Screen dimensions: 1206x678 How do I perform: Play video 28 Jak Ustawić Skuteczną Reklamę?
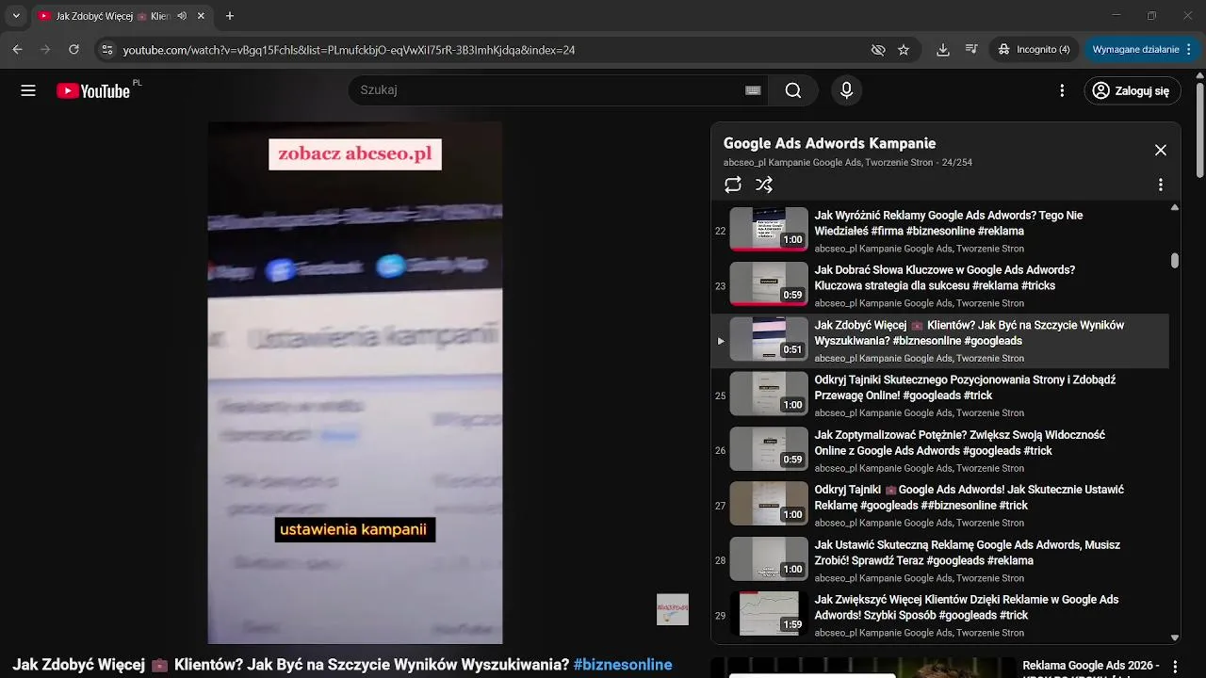coord(940,560)
